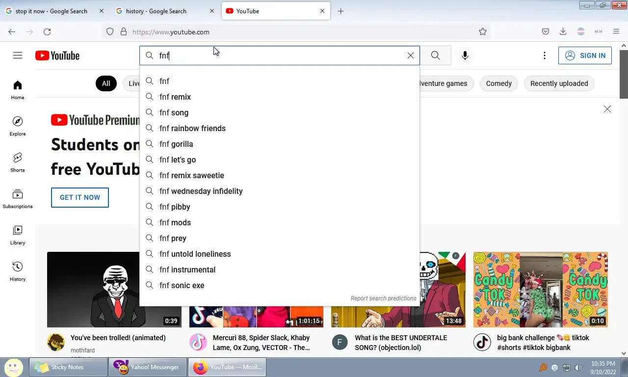The height and width of the screenshot is (377, 628).
Task: Select the 'Adventure games' filter chip
Action: point(446,83)
